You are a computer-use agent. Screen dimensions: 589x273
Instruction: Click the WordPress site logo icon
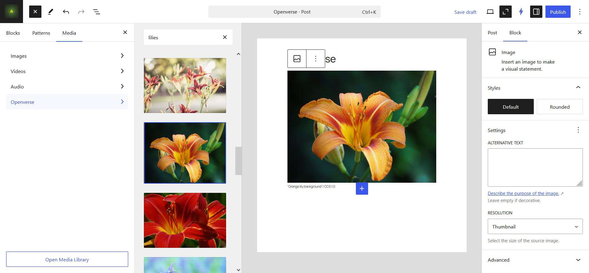click(x=11, y=11)
